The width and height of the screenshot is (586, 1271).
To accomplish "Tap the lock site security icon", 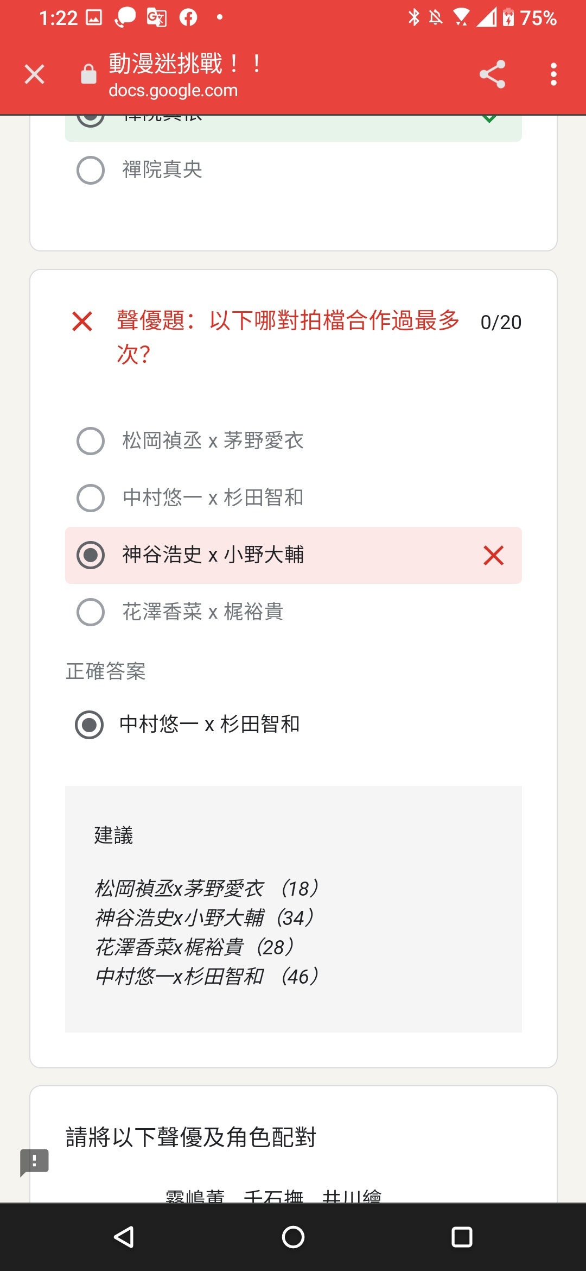I will 88,74.
